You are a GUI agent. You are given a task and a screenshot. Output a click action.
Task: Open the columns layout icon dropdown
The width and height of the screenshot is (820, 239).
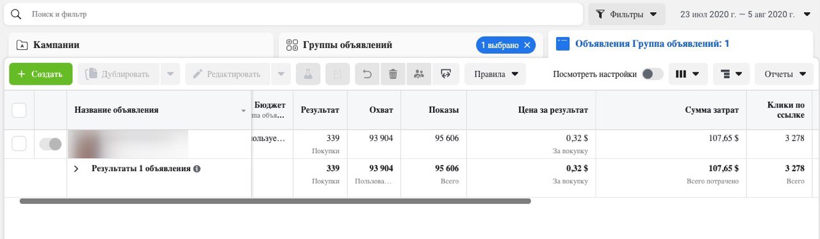pos(688,74)
